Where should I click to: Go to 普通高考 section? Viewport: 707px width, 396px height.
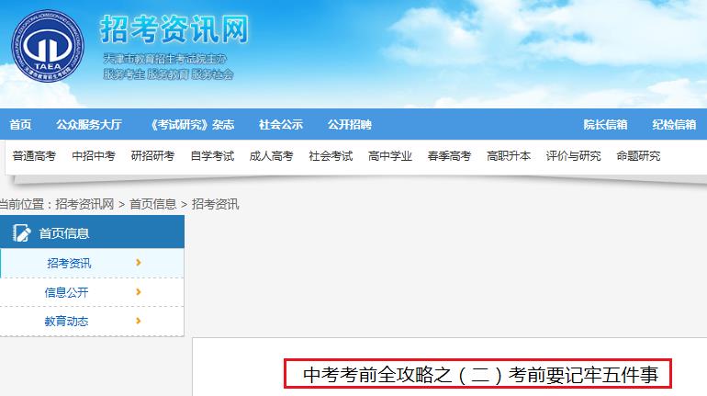[34, 156]
